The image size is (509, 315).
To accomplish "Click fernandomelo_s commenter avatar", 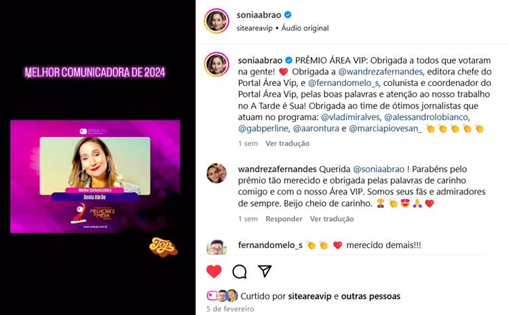I will click(216, 247).
